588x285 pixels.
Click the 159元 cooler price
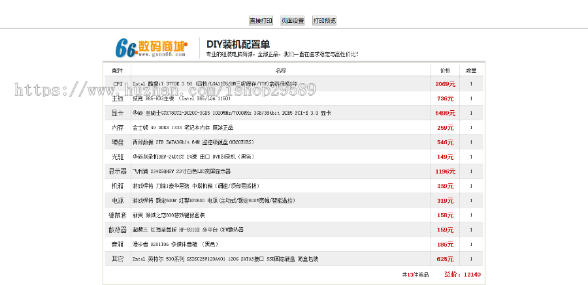coord(445,230)
